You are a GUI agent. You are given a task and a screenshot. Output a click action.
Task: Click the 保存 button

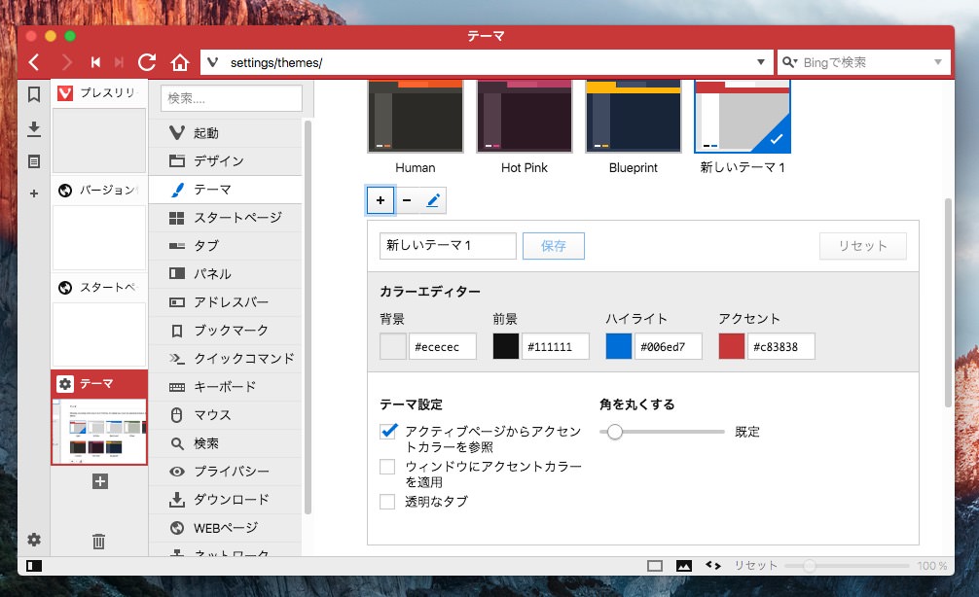point(554,246)
